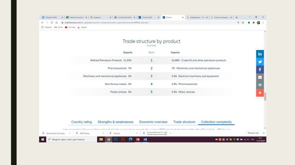The width and height of the screenshot is (295, 165).
Task: Click the Windows taskbar search box
Action: [x=71, y=139]
